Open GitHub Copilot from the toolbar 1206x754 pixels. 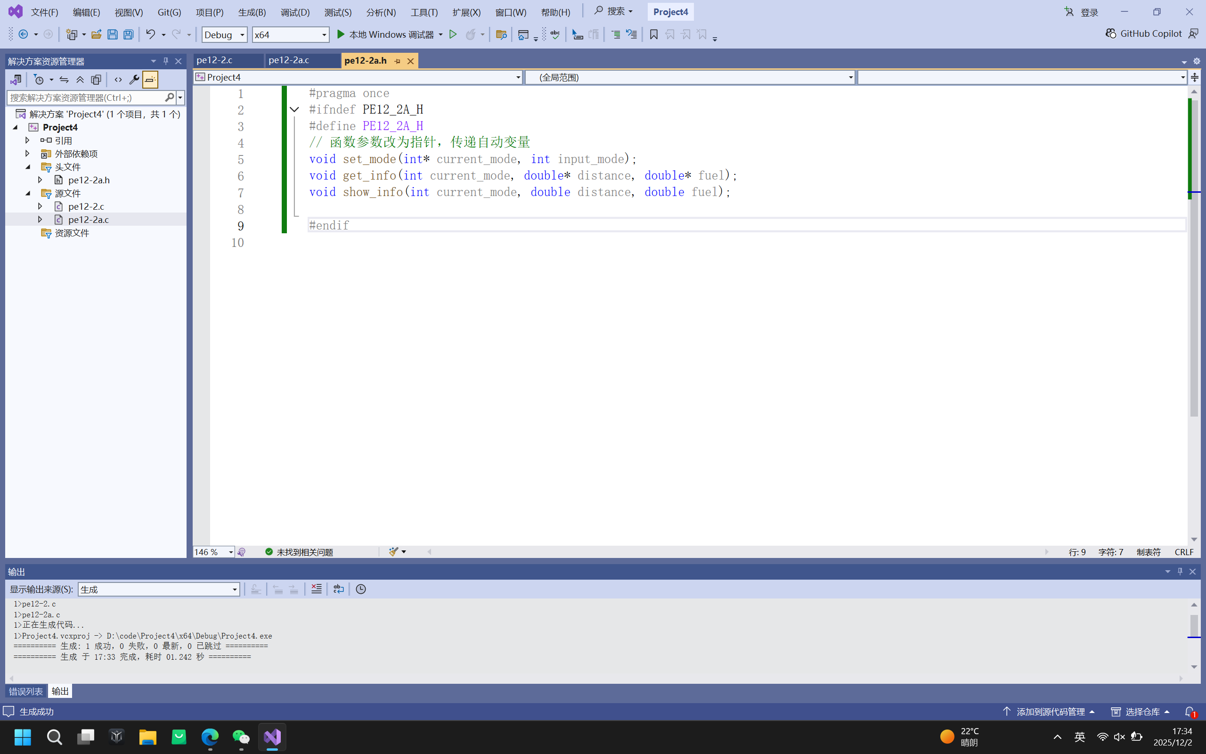click(x=1143, y=33)
